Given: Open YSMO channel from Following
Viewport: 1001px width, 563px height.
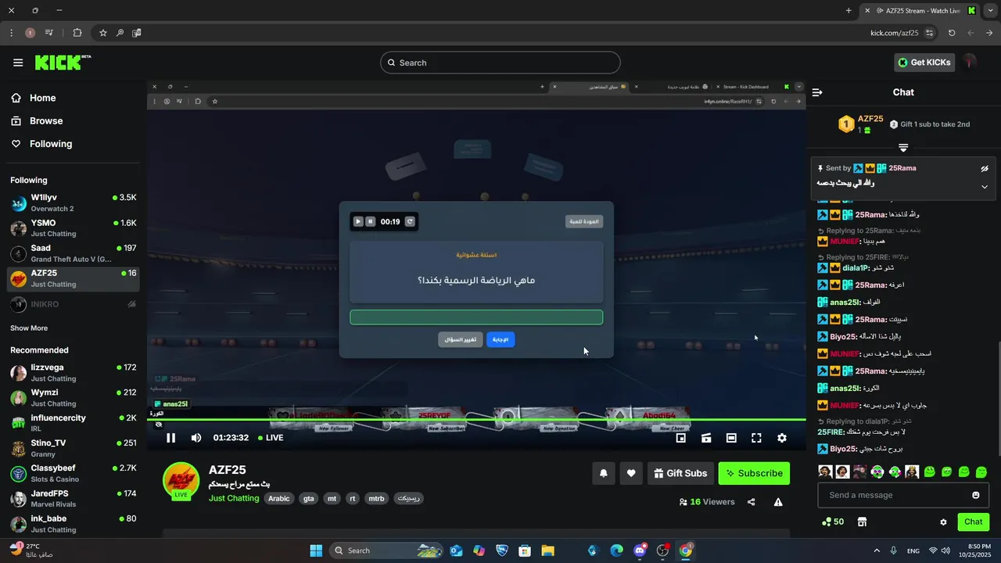Looking at the screenshot, I should point(74,228).
